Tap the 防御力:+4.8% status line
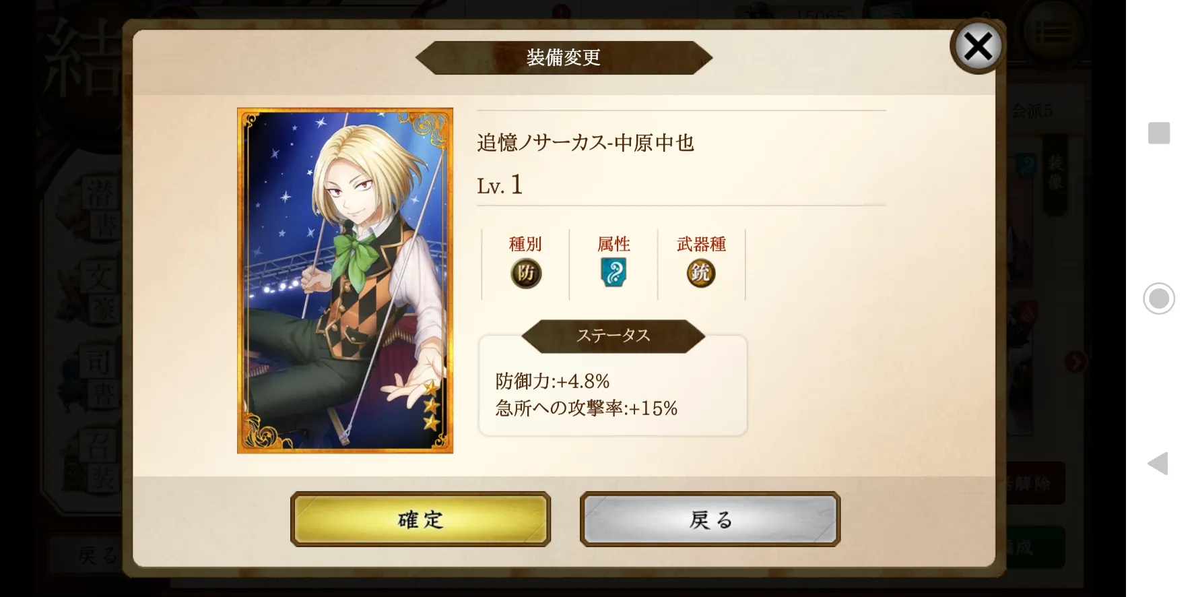This screenshot has height=597, width=1194. pos(552,381)
